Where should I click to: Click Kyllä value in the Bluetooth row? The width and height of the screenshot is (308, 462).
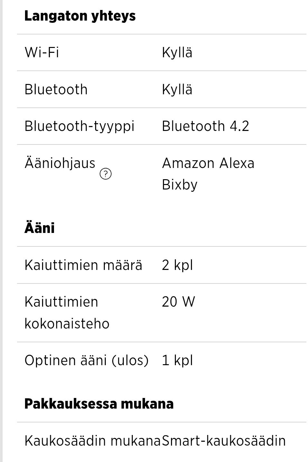177,89
